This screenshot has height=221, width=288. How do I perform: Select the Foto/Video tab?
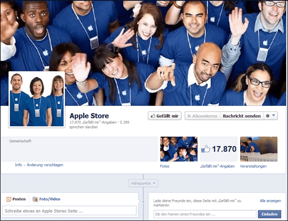tap(46, 199)
